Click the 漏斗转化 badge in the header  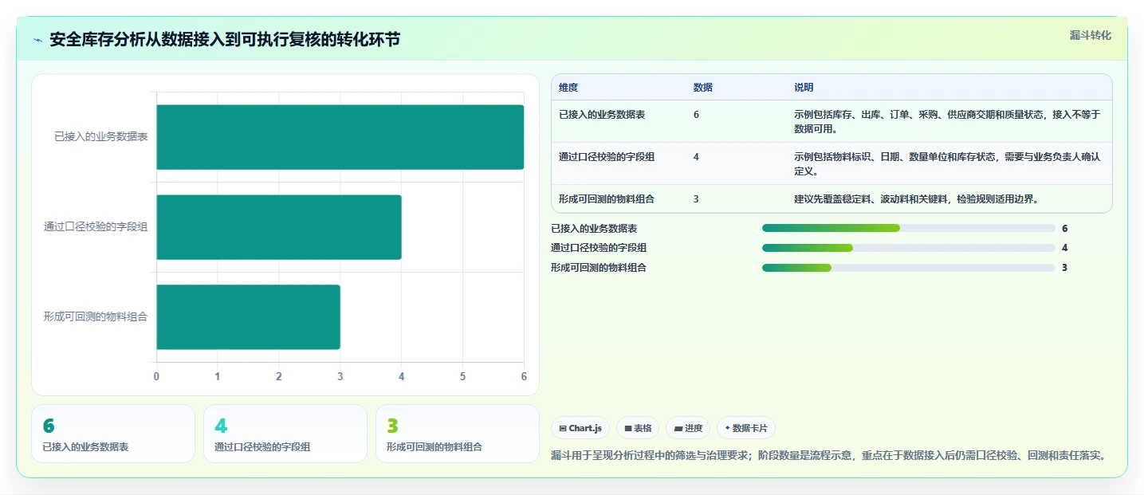coord(1090,35)
